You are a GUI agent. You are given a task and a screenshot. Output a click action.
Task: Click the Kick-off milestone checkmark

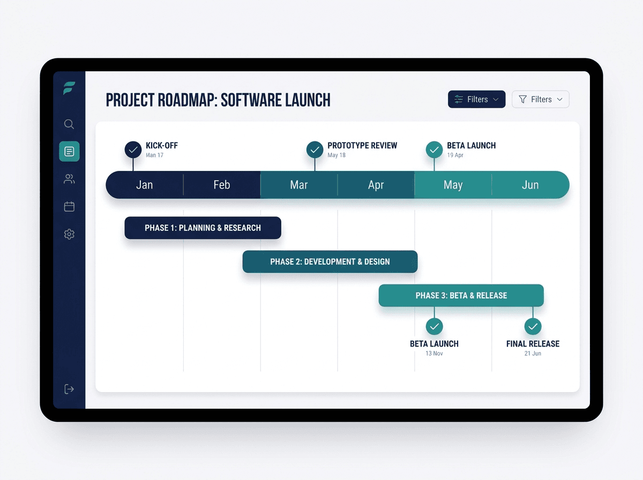click(133, 149)
